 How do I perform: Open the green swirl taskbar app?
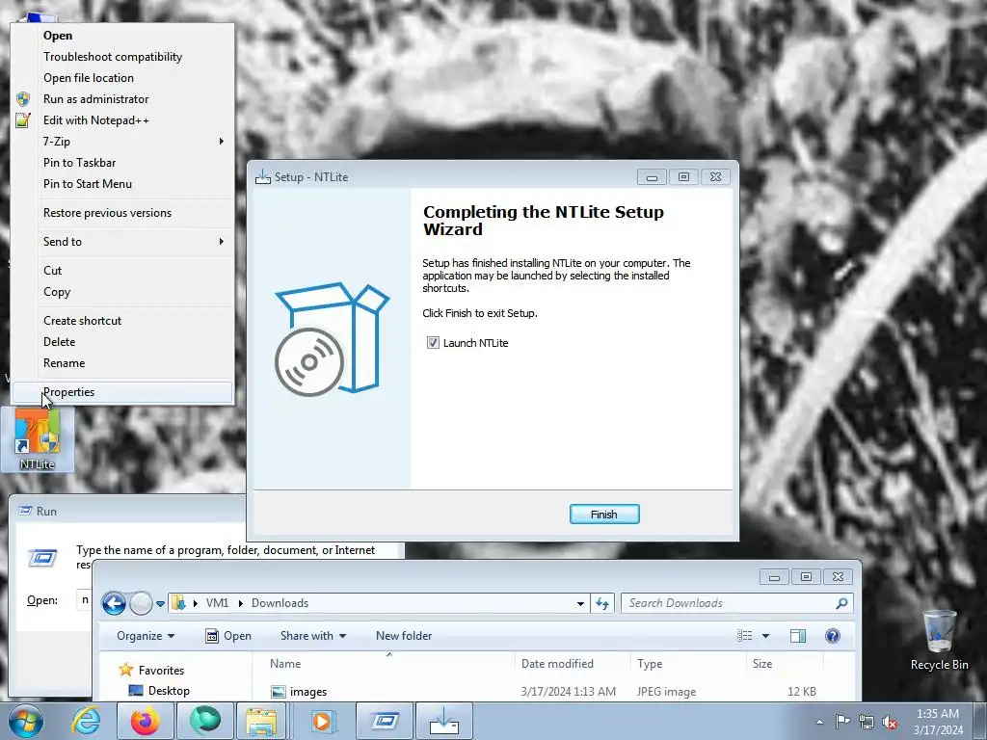(205, 721)
